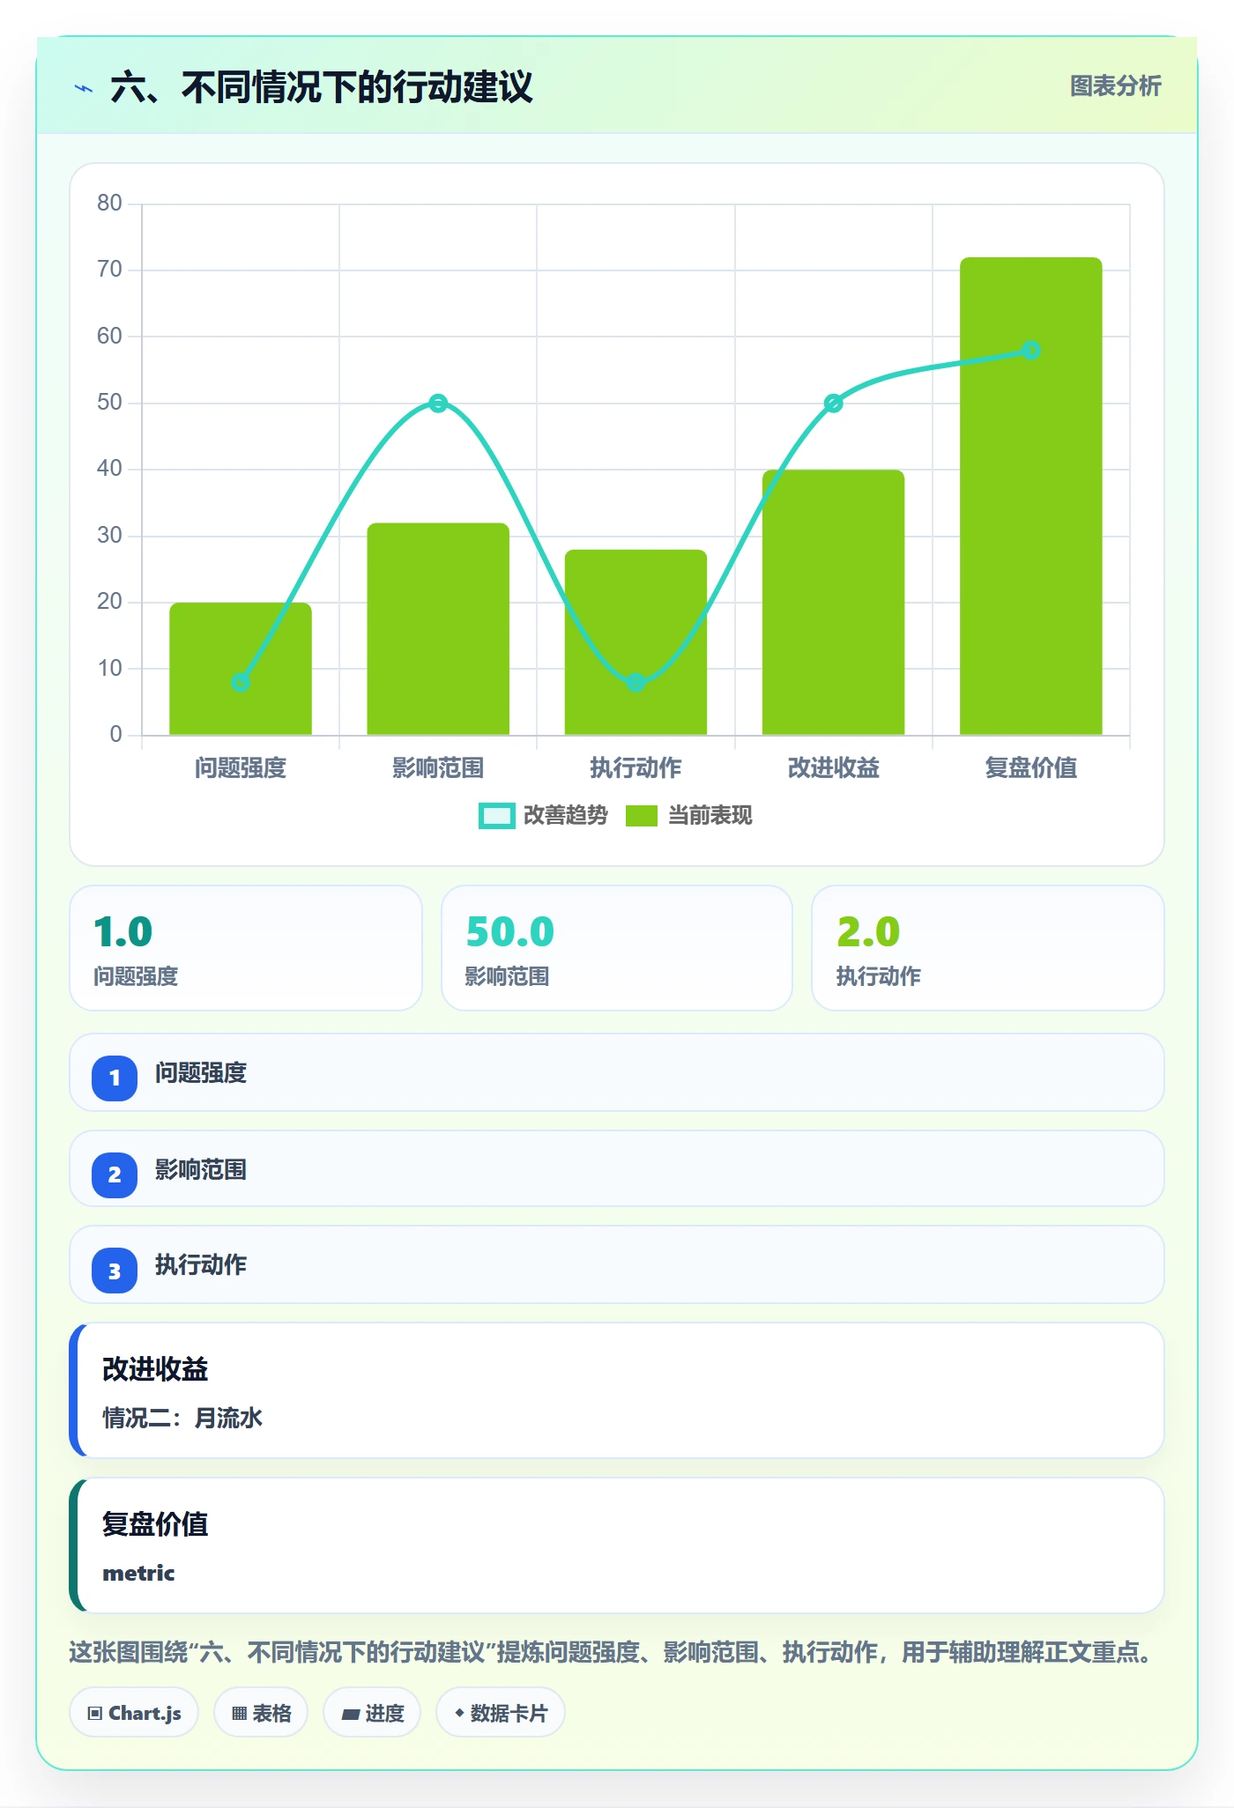
Task: Click the 问题强度 bar in chart
Action: (241, 669)
